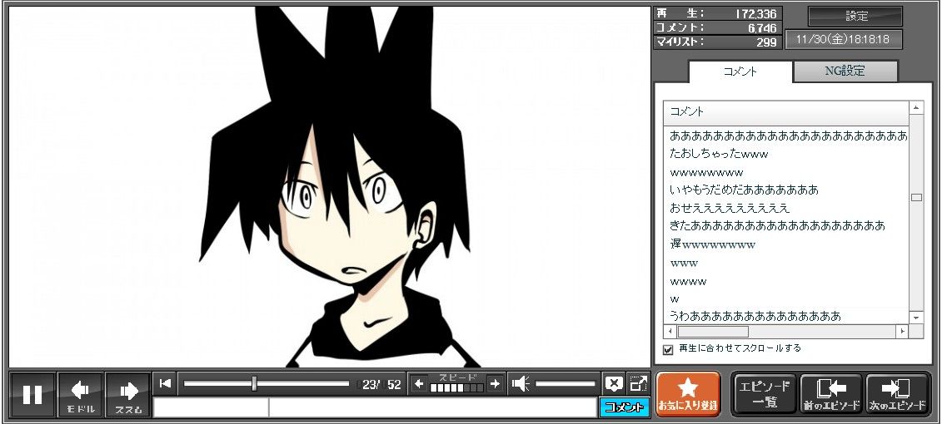942x424 pixels.
Task: Open the 設定 settings button
Action: point(855,17)
